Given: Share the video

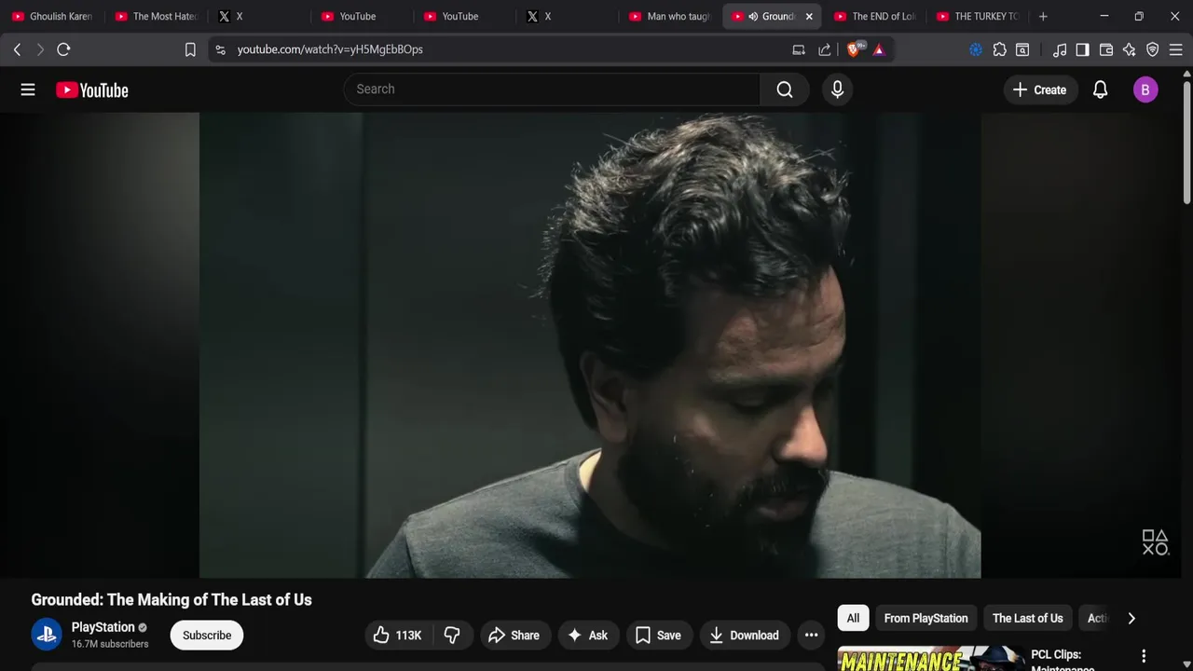Looking at the screenshot, I should (x=514, y=636).
